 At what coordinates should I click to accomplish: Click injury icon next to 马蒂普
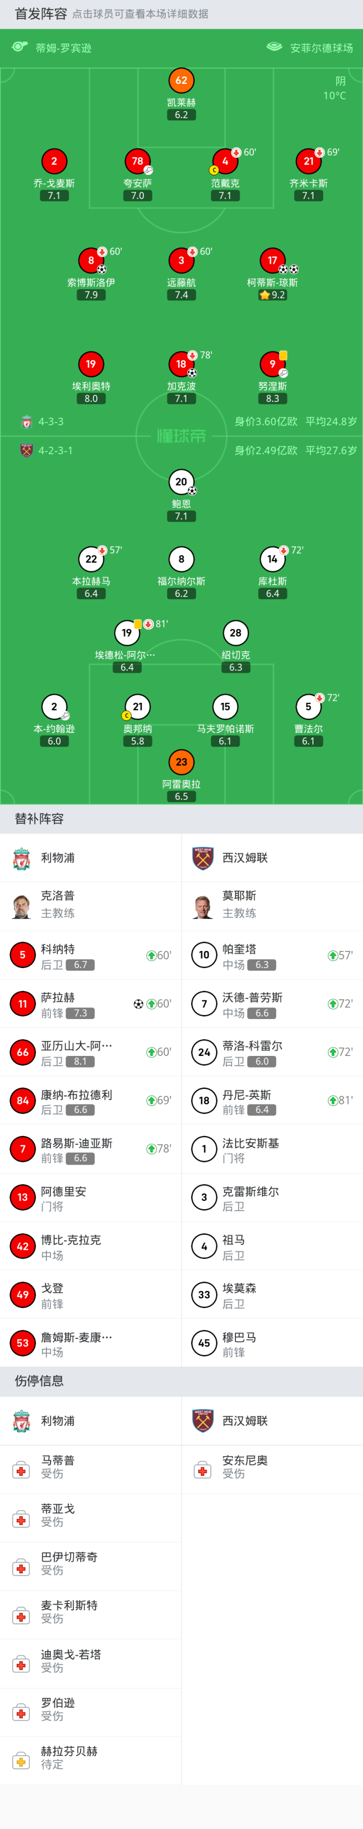pyautogui.click(x=21, y=1470)
